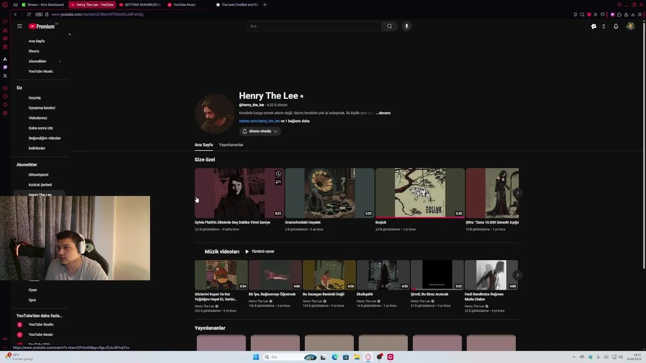Viewport: 646px width, 363px height.
Task: Add Sylvia Plath video to queue
Action: click(278, 182)
